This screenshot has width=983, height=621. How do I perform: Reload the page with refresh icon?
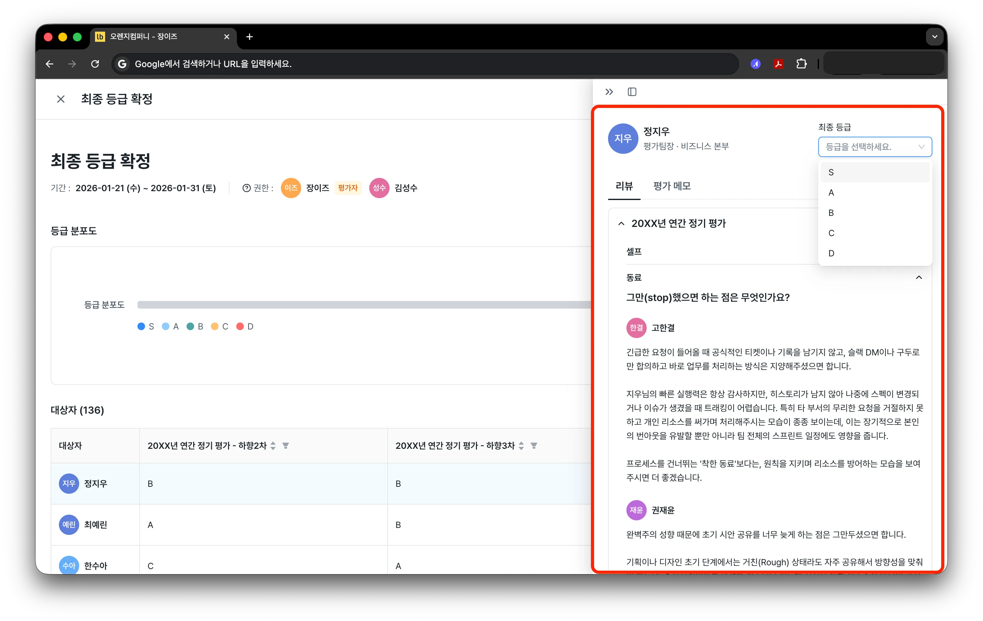tap(95, 64)
